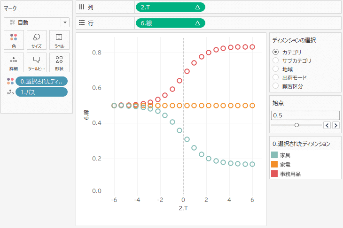Screen dimensions: 343x228
Task: Step the 始点 value back with left arrow
Action: [327, 125]
